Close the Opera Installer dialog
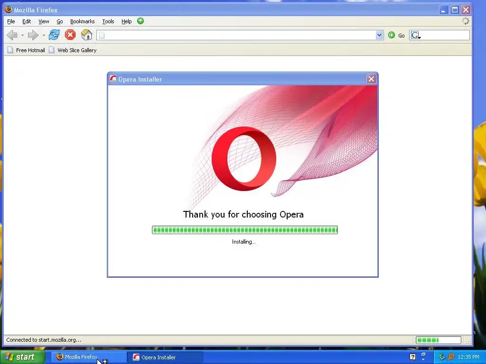 point(371,79)
